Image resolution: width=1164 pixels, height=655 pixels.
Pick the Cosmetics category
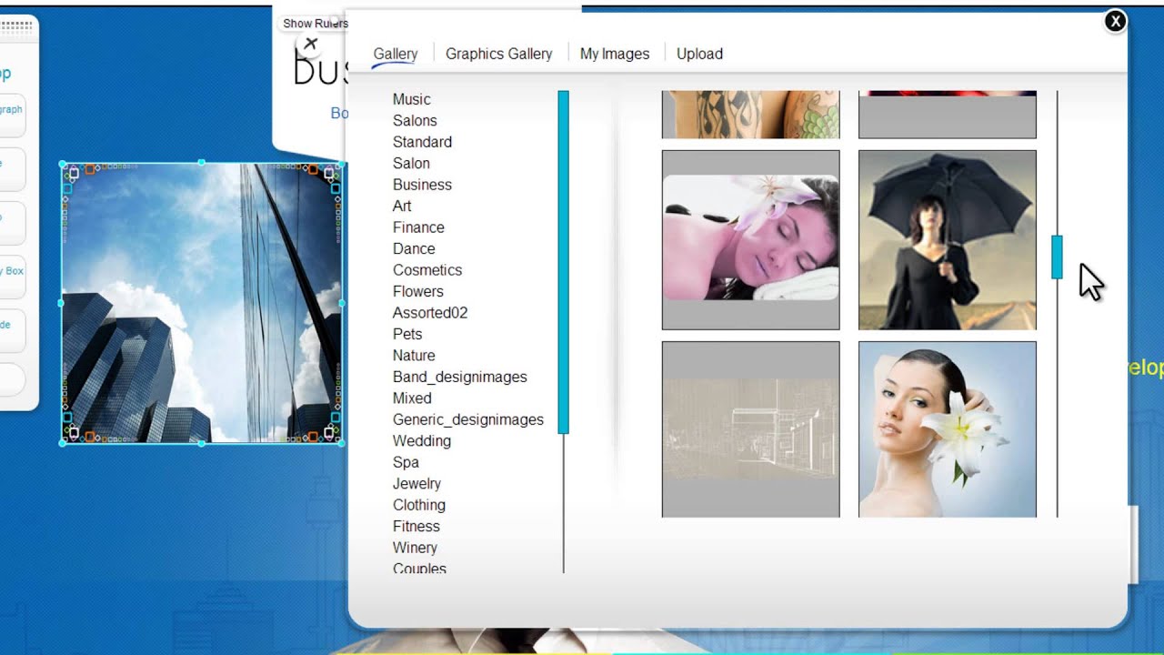pyautogui.click(x=427, y=270)
